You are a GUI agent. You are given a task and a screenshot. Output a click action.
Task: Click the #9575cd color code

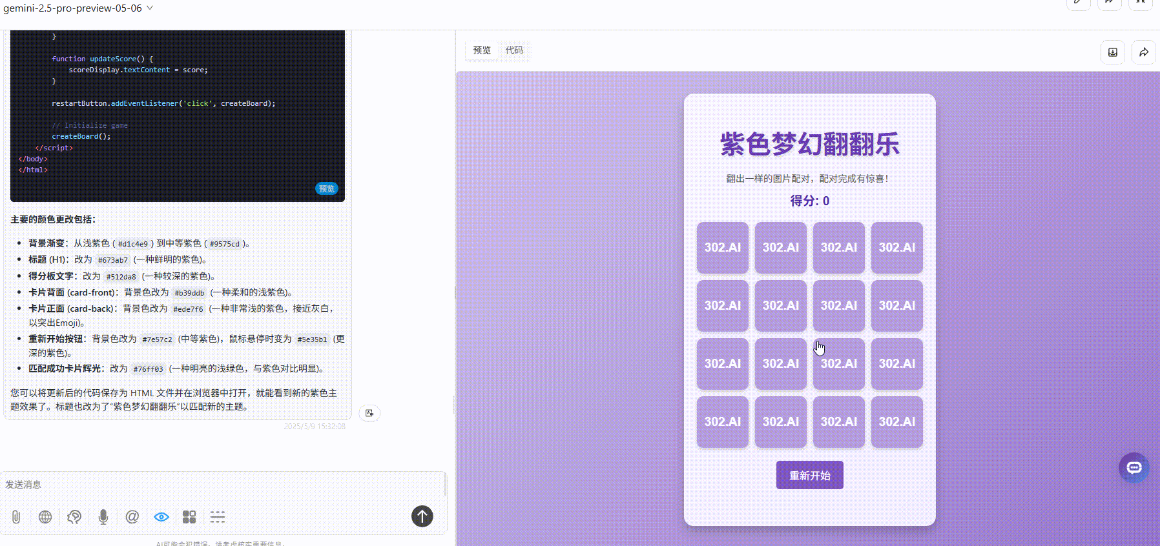(x=225, y=244)
